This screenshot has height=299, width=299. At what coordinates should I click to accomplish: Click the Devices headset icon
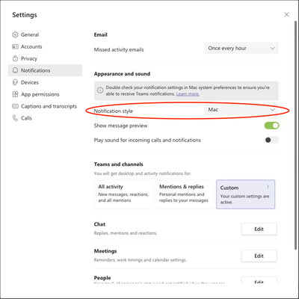click(15, 82)
